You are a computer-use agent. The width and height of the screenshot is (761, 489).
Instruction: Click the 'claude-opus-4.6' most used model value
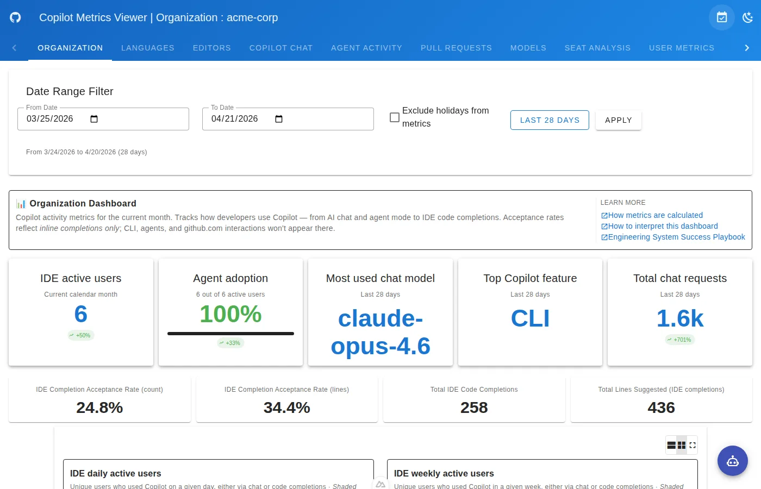coord(380,333)
